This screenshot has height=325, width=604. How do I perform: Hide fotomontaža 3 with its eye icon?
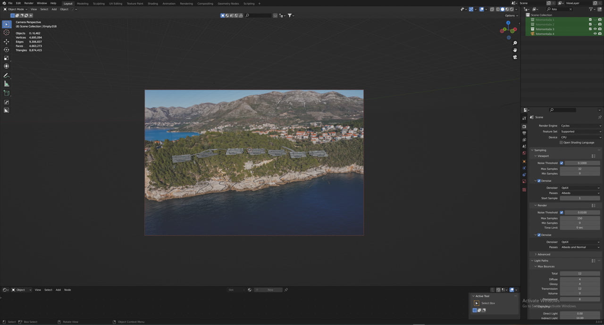595,29
